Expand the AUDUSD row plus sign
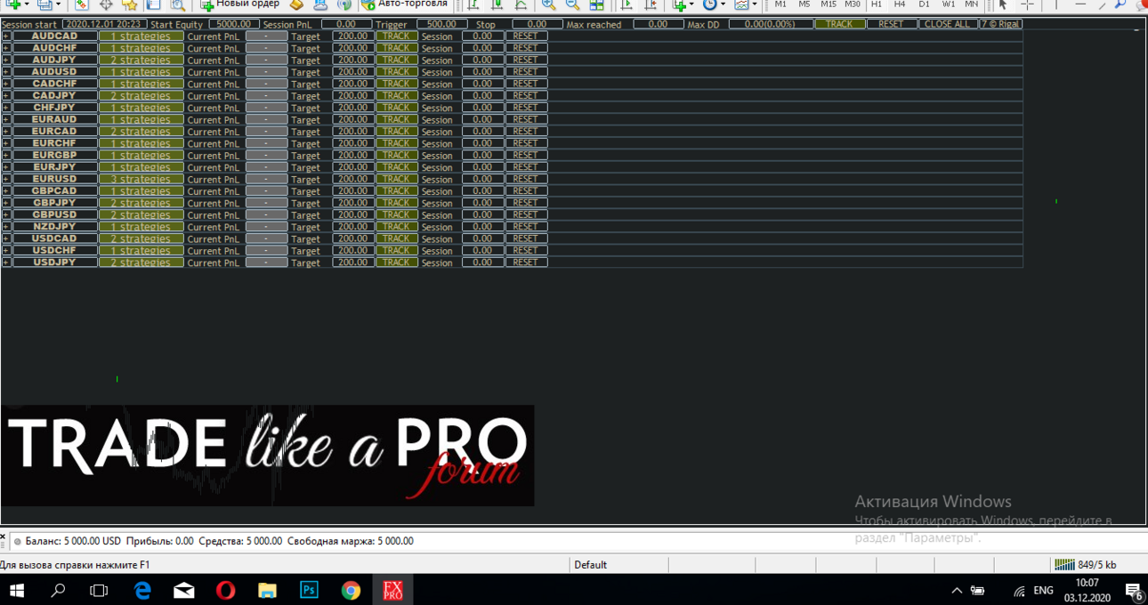1148x605 pixels. pos(6,72)
